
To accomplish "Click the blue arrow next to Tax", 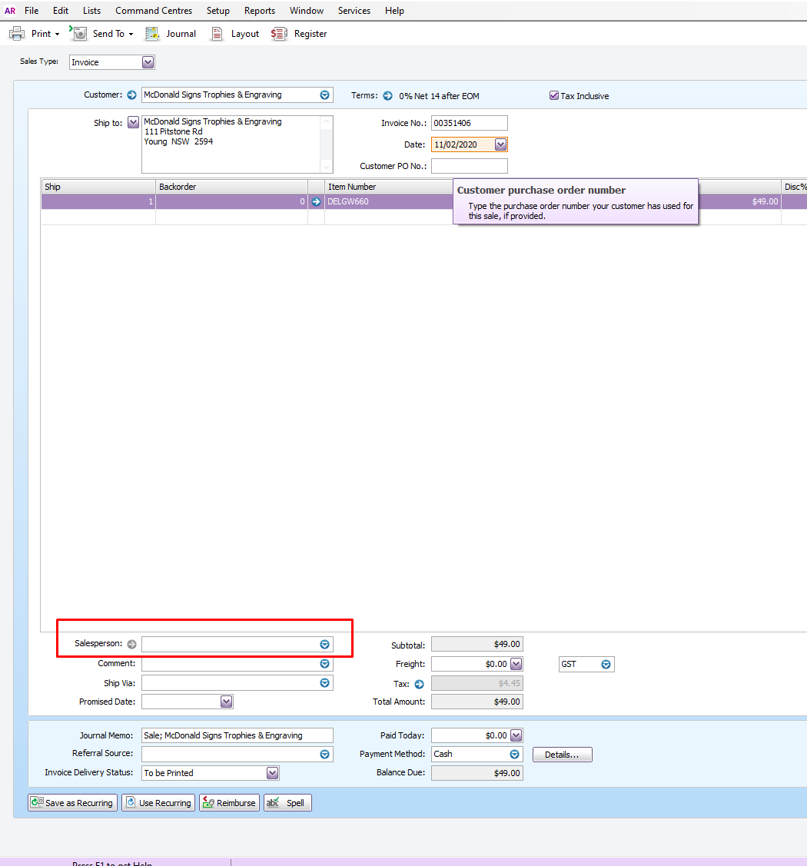I will tap(419, 685).
